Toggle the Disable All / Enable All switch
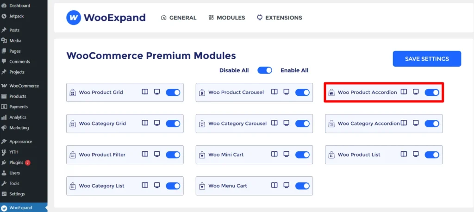Image resolution: width=474 pixels, height=212 pixels. tap(265, 70)
